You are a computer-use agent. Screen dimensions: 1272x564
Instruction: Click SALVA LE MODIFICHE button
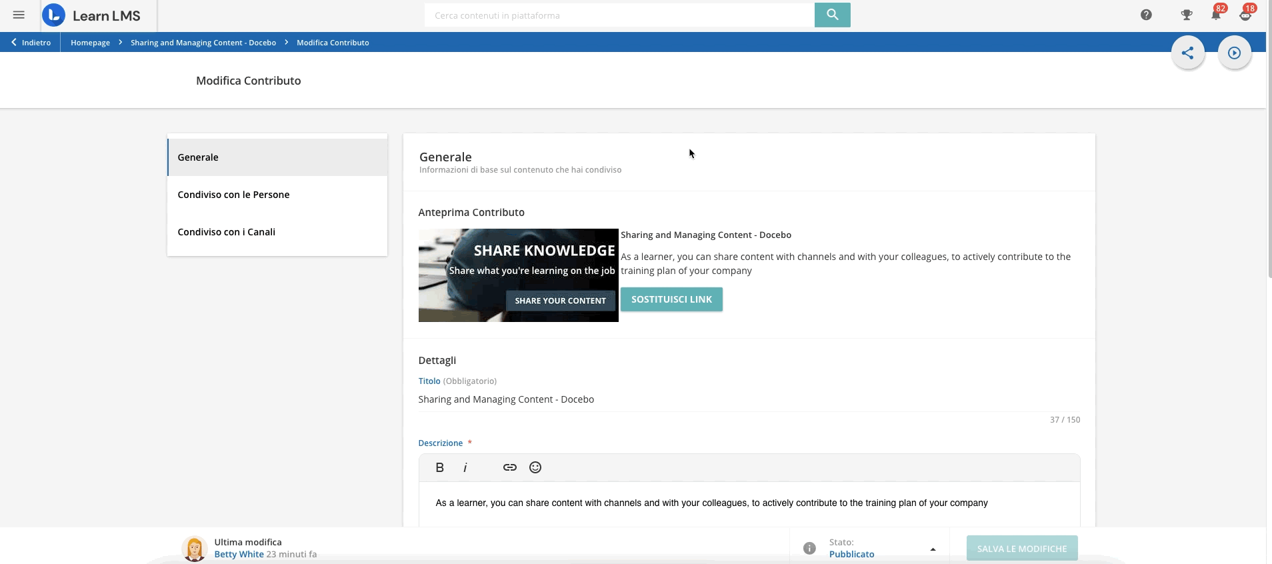tap(1022, 549)
